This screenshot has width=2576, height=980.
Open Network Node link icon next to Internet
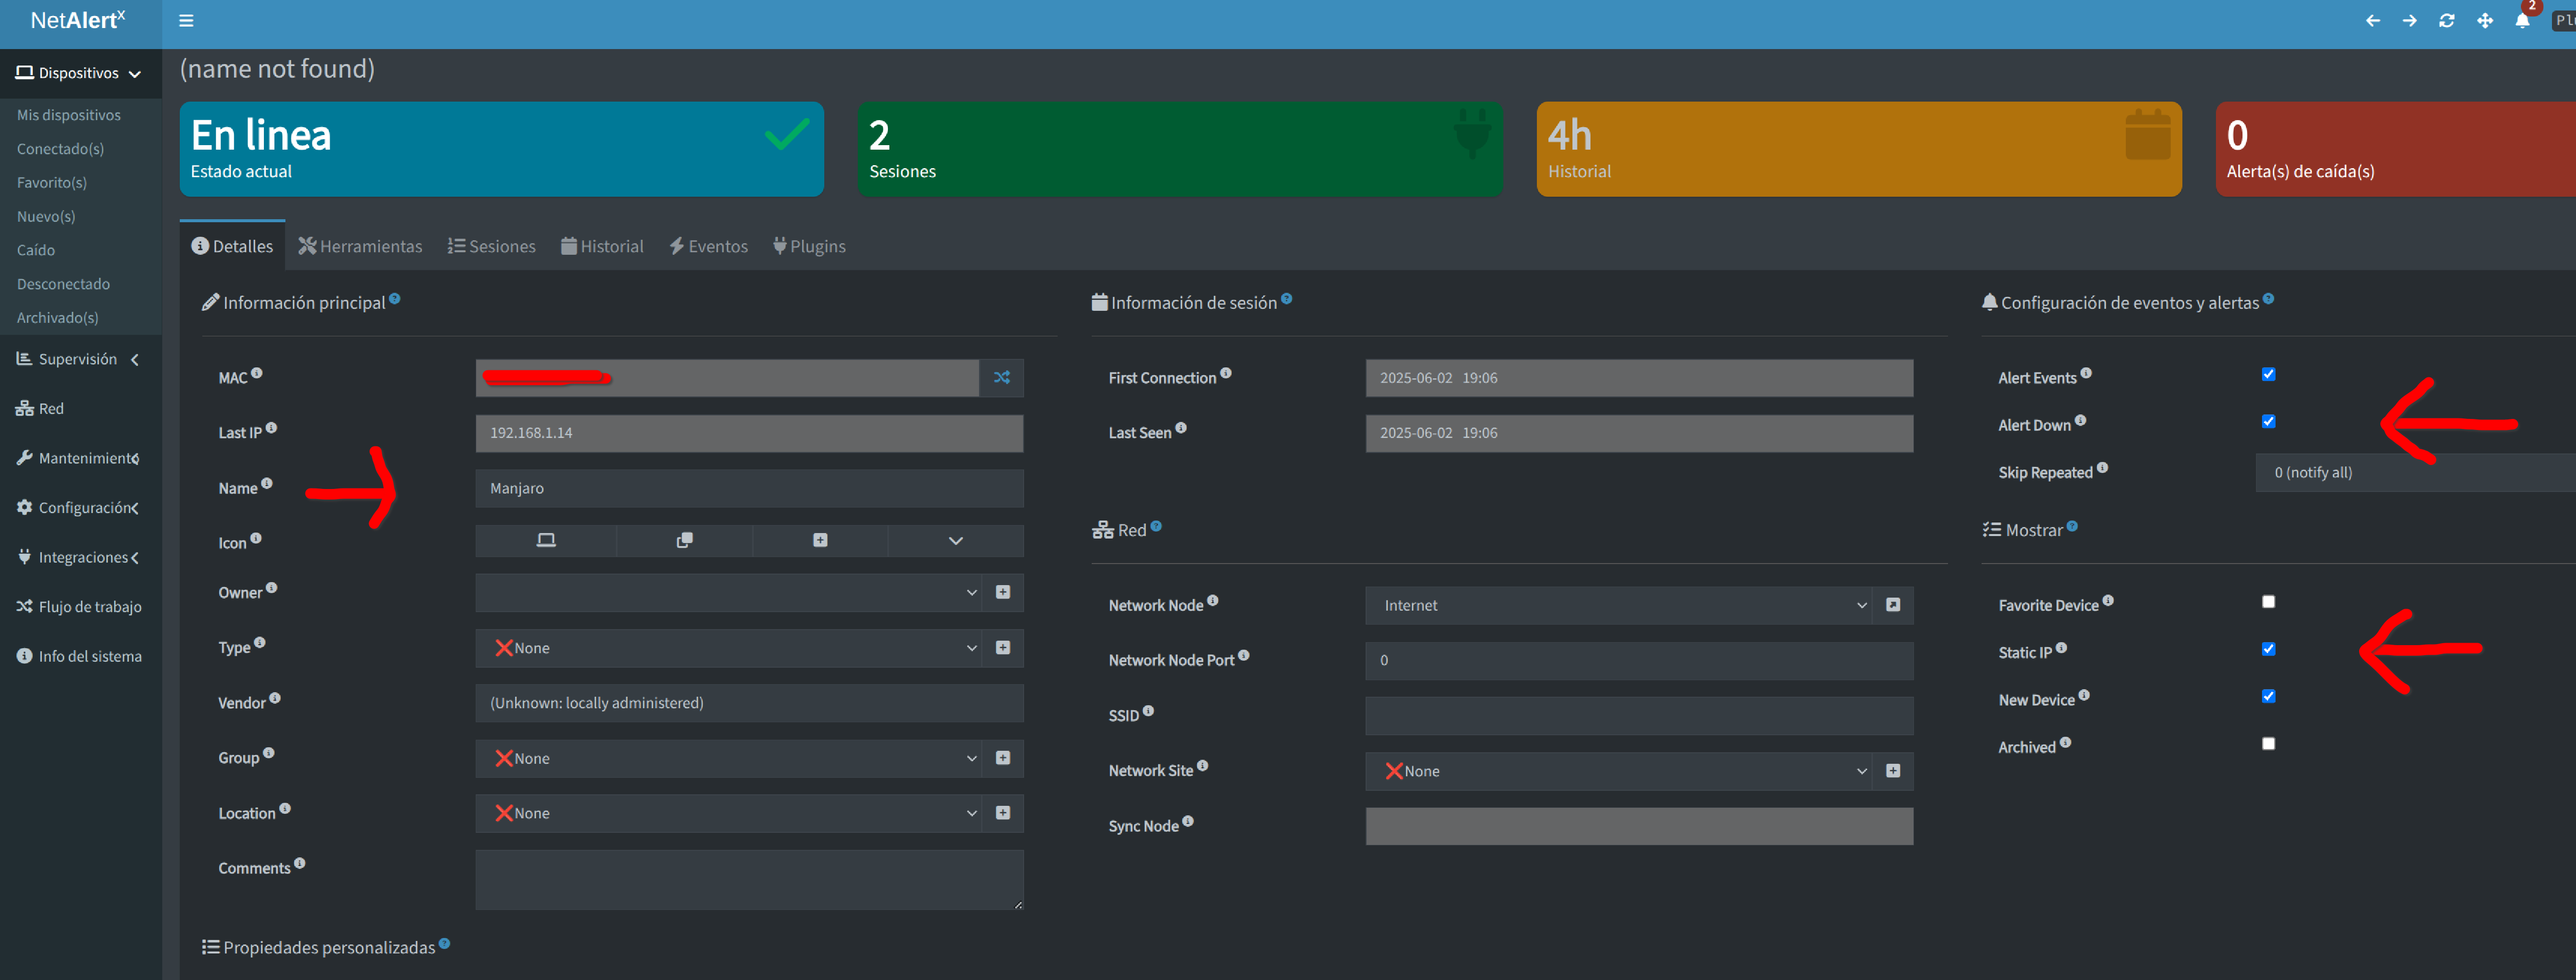(1892, 606)
